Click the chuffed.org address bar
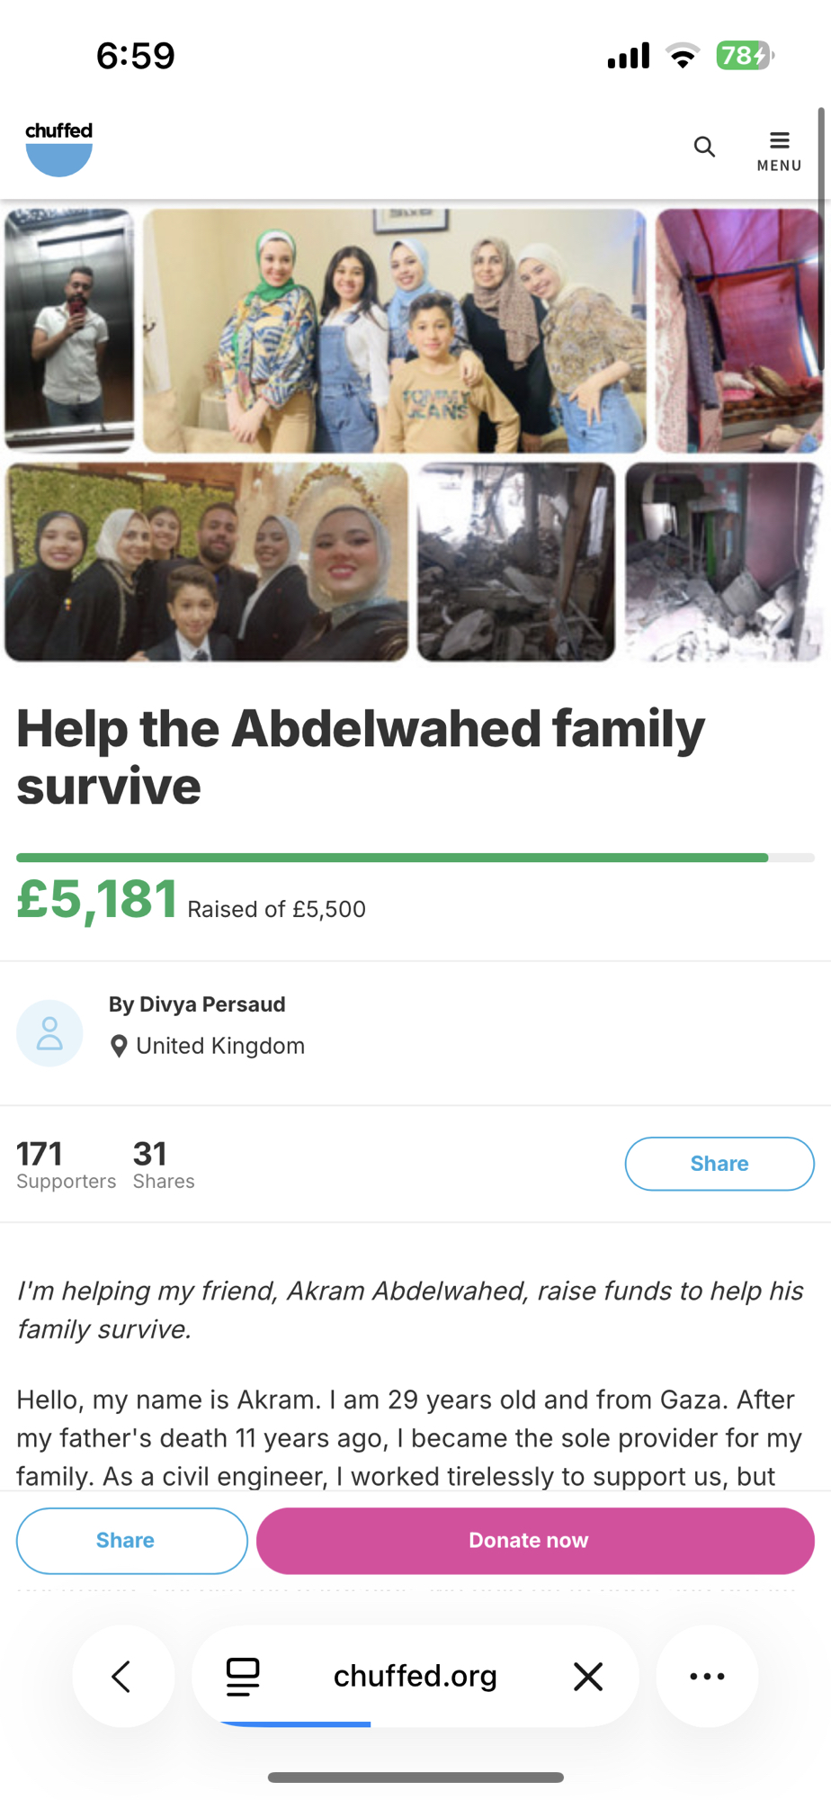This screenshot has width=831, height=1800. [x=415, y=1676]
